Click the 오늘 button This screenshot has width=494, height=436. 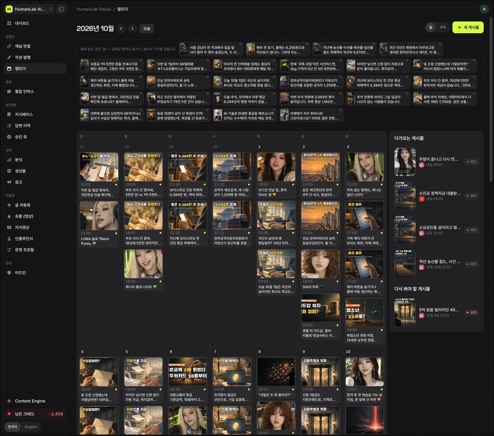pyautogui.click(x=147, y=29)
